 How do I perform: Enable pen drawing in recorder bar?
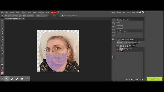(x=12, y=79)
